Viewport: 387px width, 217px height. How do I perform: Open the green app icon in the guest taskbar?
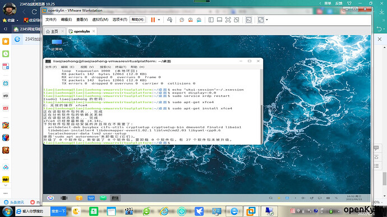[x=103, y=198]
